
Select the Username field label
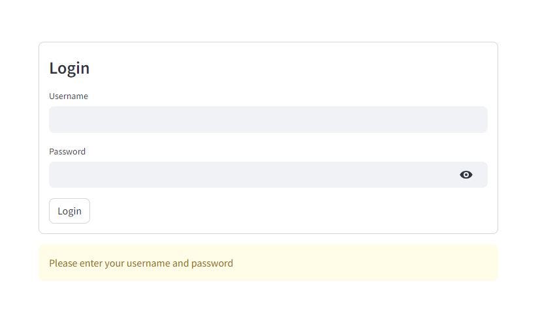69,96
